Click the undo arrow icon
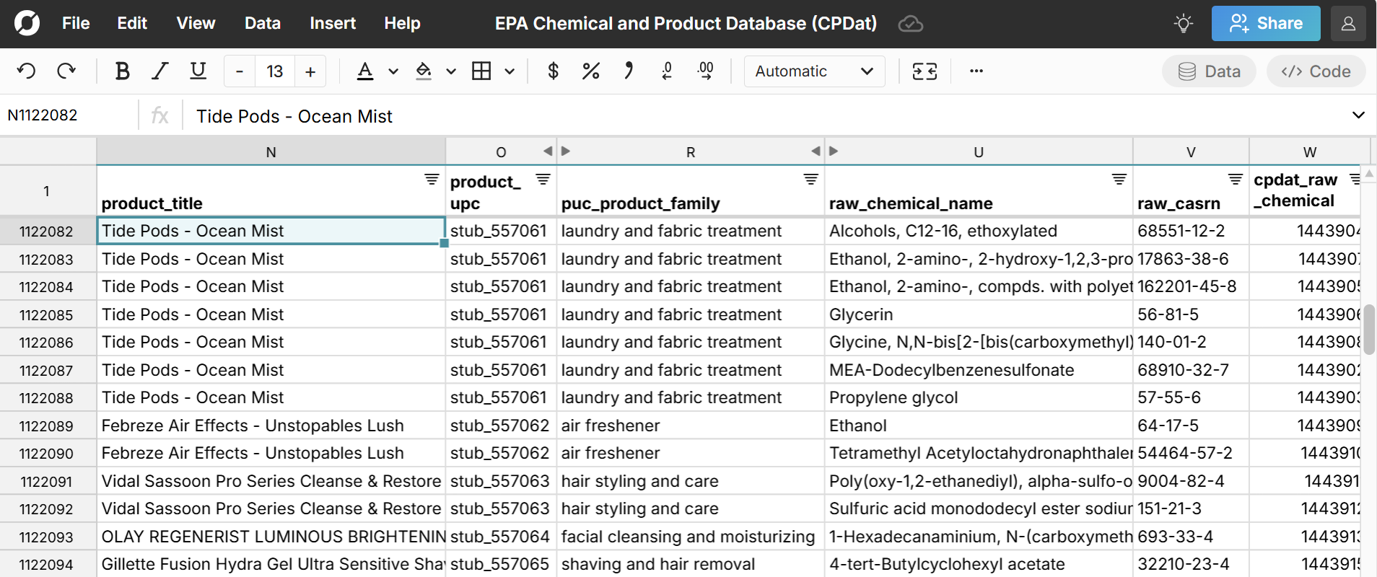The width and height of the screenshot is (1377, 577). coord(27,71)
